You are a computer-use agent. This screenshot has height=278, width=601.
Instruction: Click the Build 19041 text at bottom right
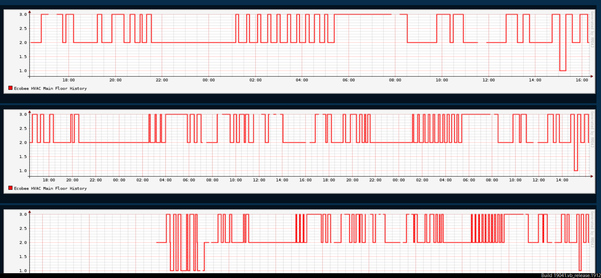[571, 275]
